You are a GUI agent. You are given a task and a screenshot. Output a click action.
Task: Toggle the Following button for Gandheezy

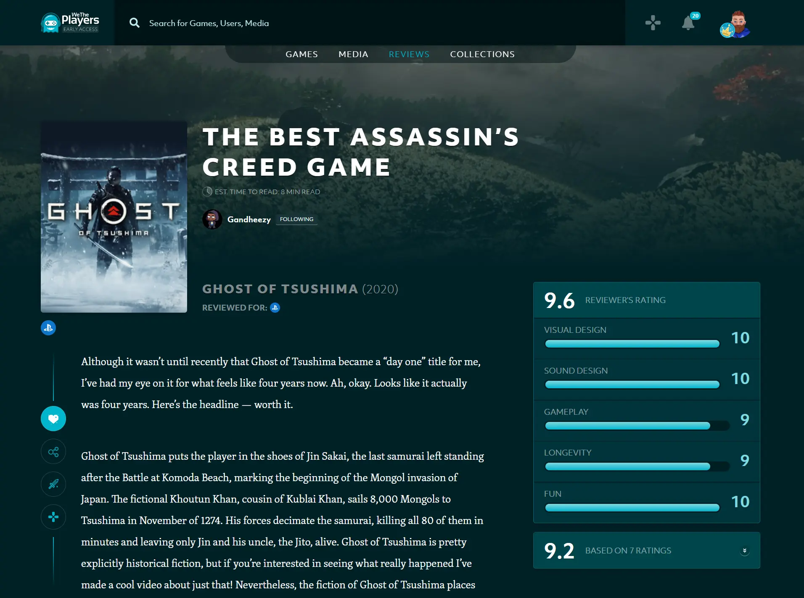click(x=296, y=219)
